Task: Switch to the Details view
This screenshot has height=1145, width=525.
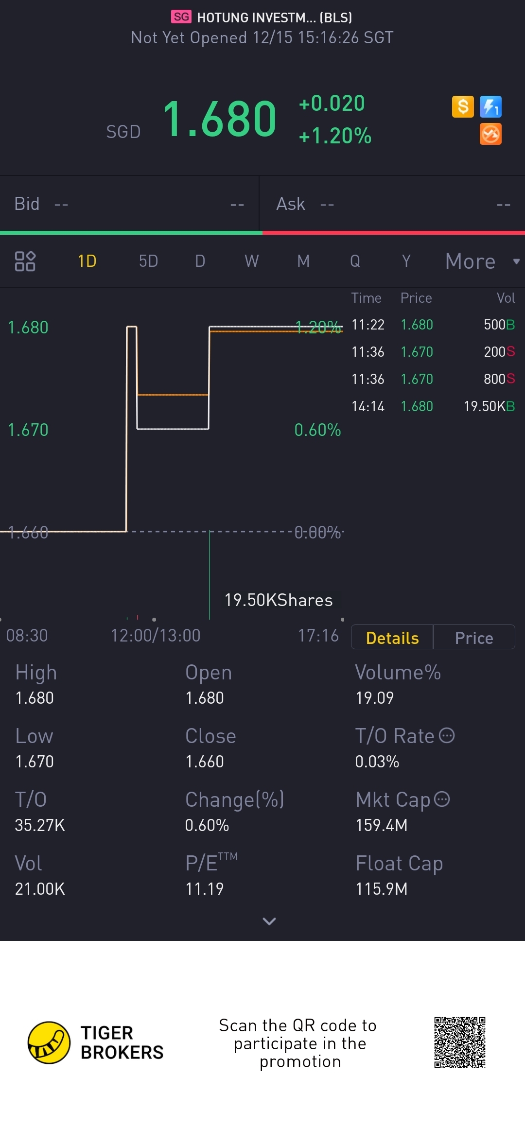Action: tap(392, 638)
